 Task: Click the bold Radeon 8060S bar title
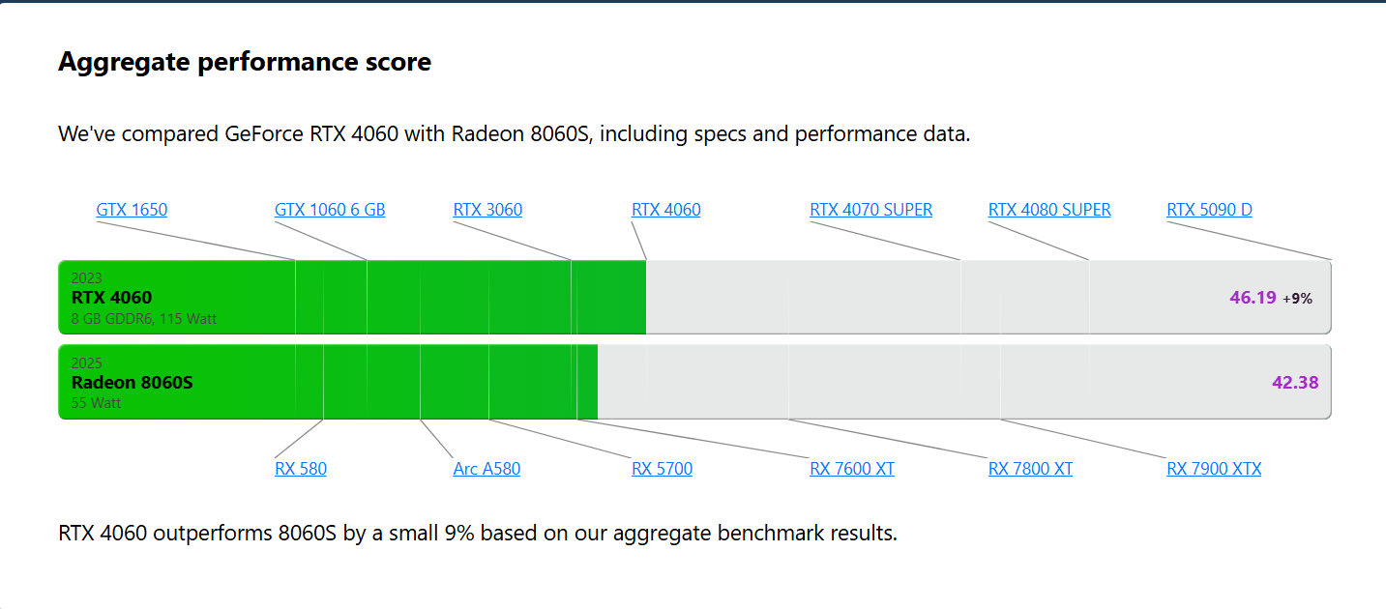tap(133, 382)
